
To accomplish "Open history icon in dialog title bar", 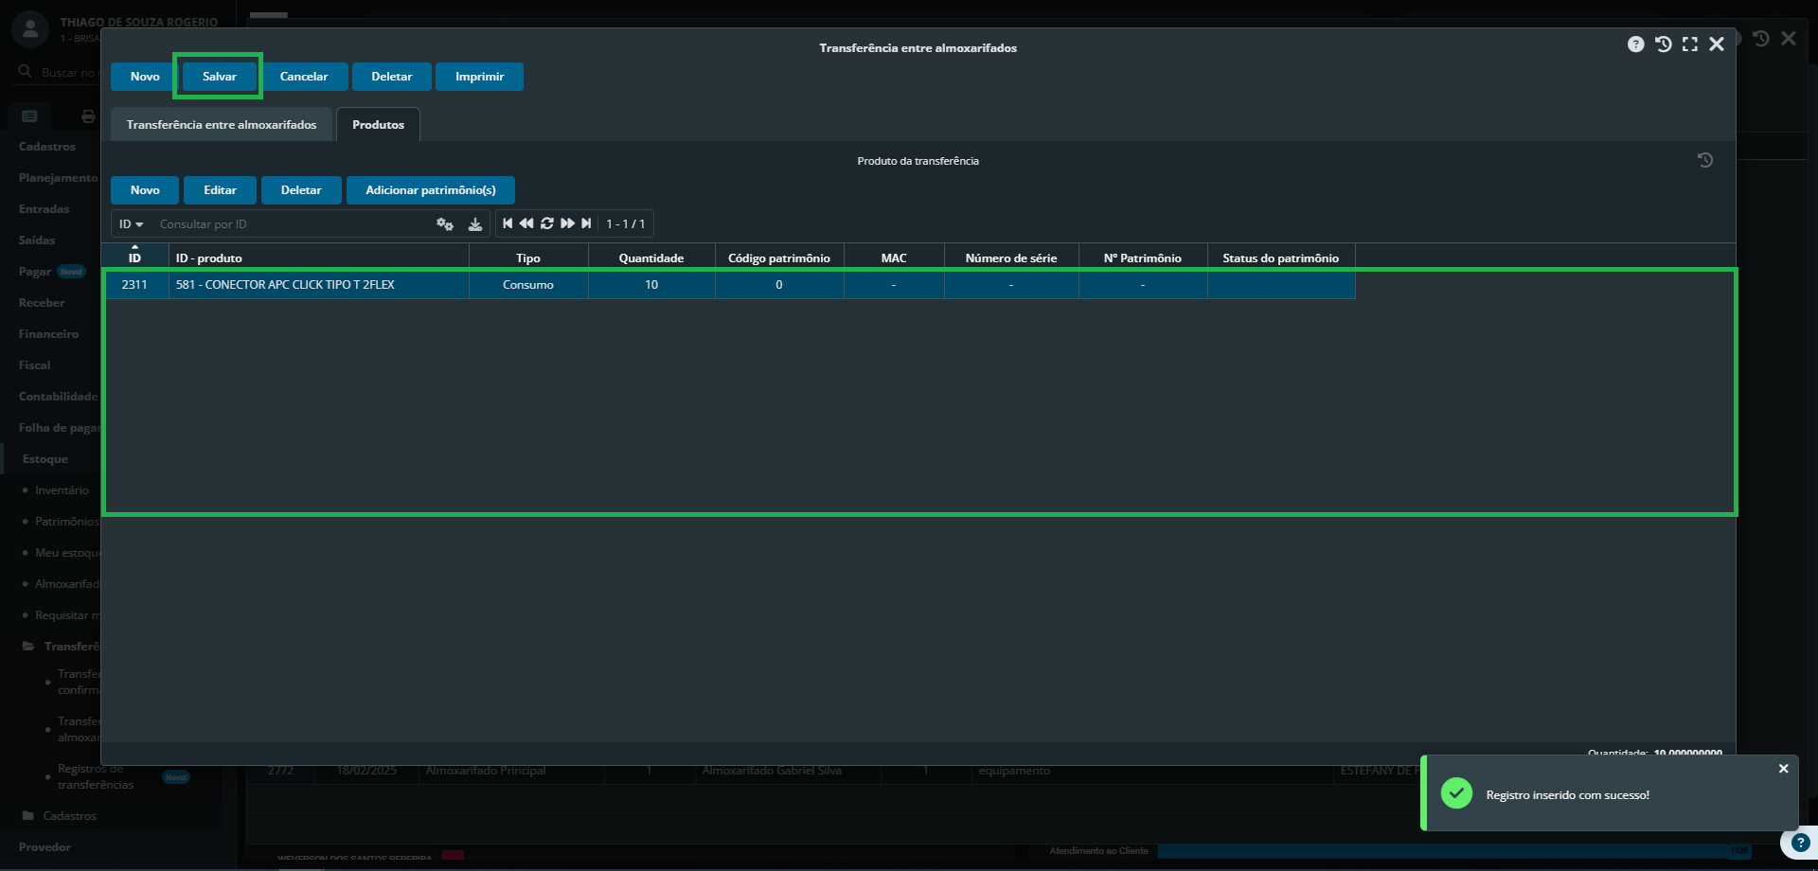I will click(1663, 44).
